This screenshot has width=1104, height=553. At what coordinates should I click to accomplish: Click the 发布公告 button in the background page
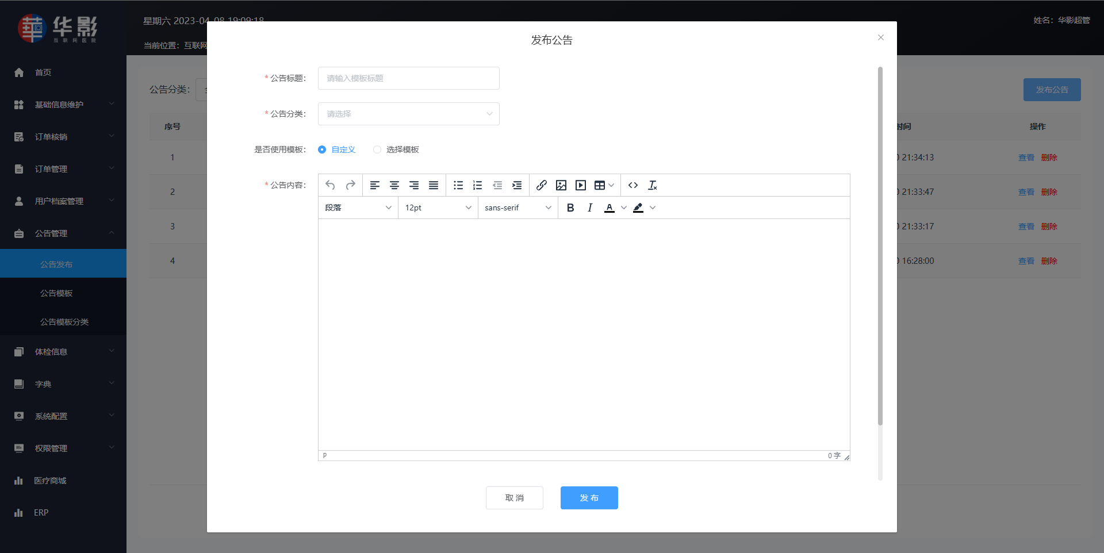tap(1052, 90)
